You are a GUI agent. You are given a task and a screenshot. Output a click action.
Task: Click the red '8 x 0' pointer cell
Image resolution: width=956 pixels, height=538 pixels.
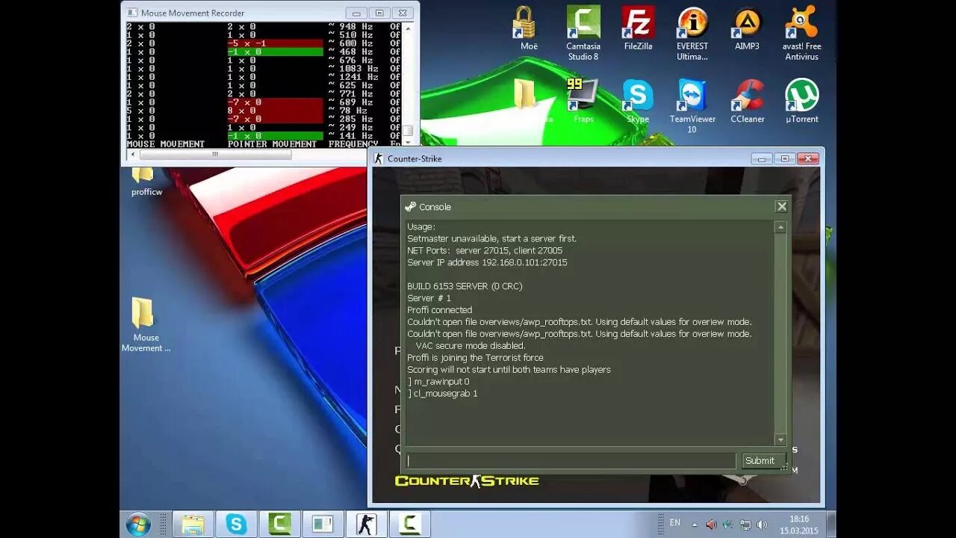[x=275, y=111]
